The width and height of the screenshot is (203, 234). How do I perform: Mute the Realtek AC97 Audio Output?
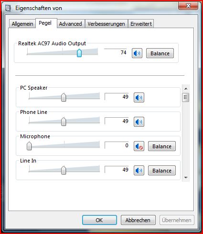137,53
